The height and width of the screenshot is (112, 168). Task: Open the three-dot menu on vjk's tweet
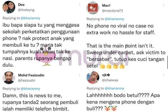coord(164,75)
